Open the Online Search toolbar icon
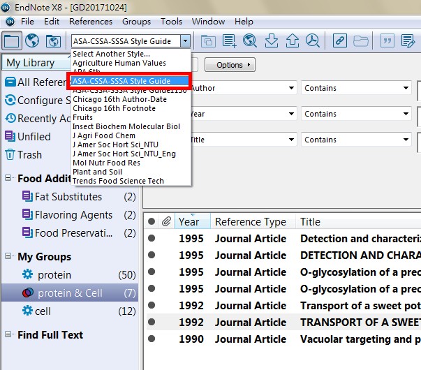Image resolution: width=421 pixels, height=370 pixels. pos(250,41)
